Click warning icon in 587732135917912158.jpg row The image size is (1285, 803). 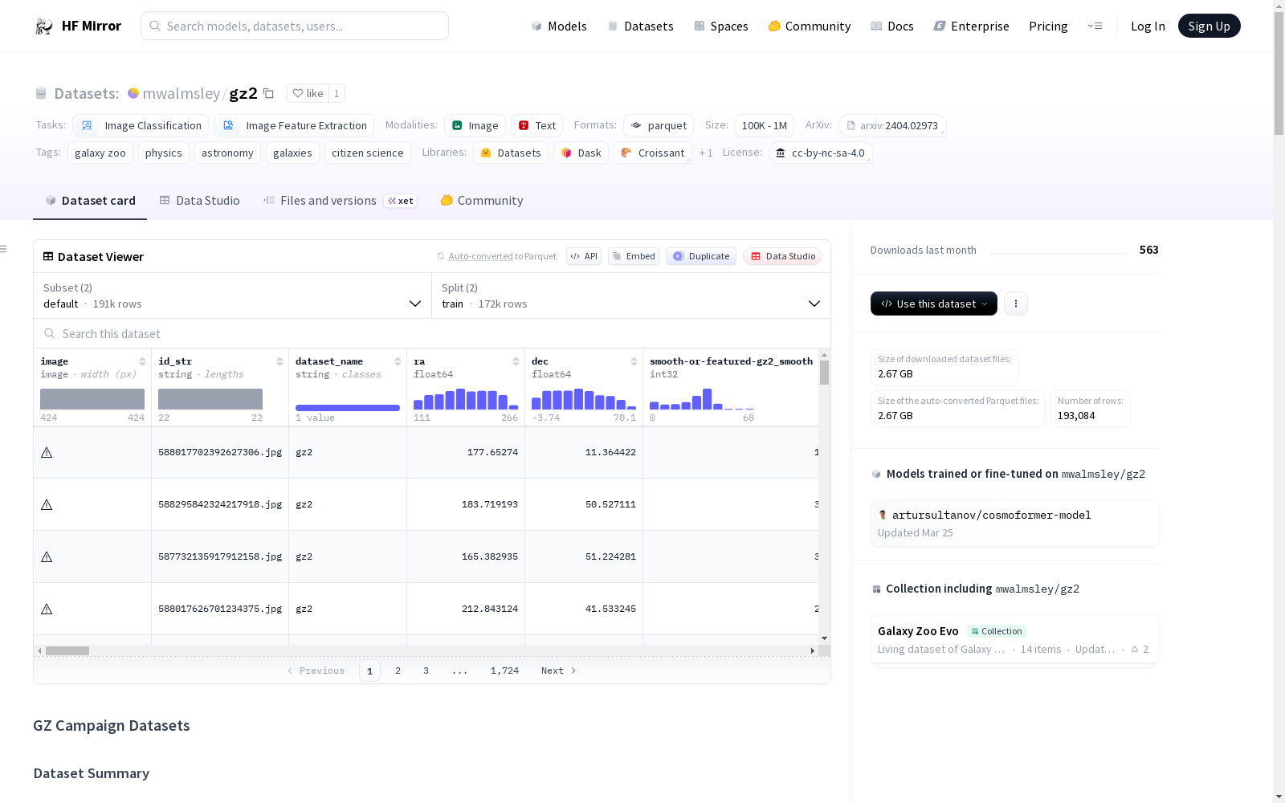point(47,556)
